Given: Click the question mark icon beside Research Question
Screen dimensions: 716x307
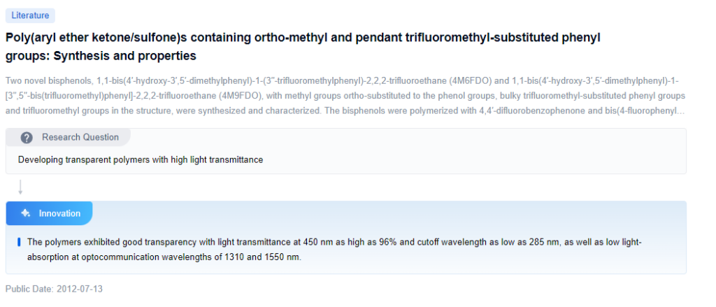Looking at the screenshot, I should click(x=27, y=137).
